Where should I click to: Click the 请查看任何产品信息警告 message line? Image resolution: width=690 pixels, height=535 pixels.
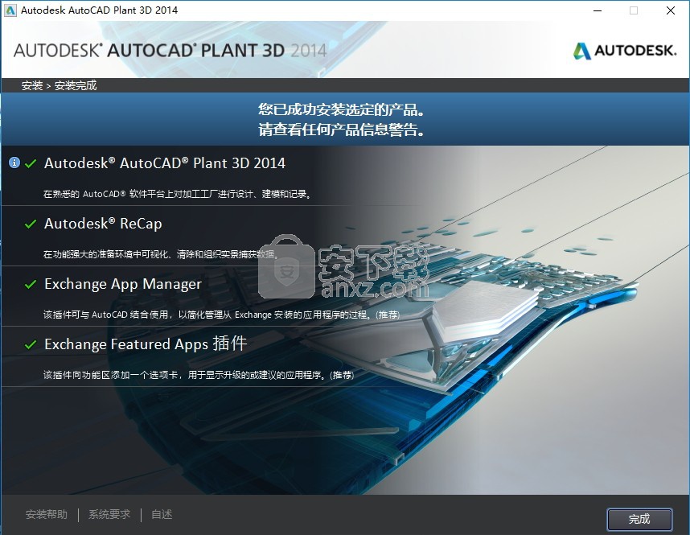coord(342,130)
